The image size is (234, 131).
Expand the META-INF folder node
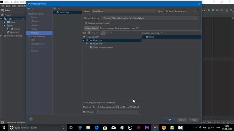point(87,44)
